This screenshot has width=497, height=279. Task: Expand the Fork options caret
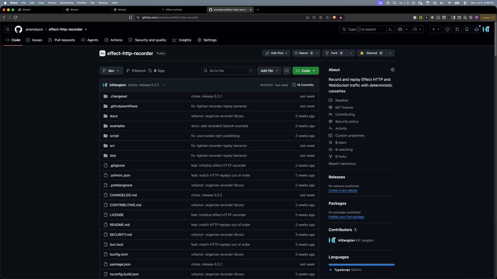click(x=351, y=53)
